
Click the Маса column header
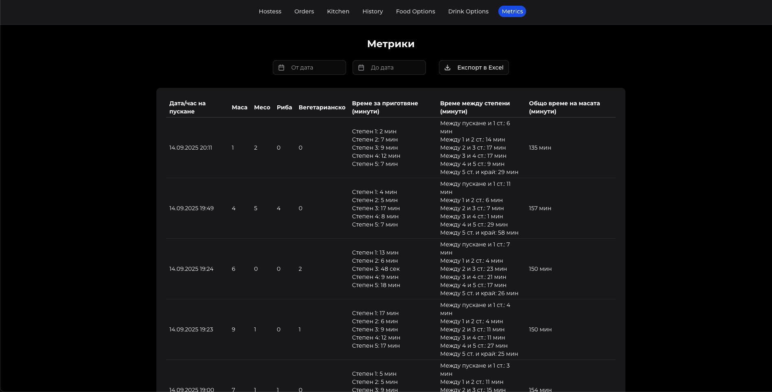239,107
